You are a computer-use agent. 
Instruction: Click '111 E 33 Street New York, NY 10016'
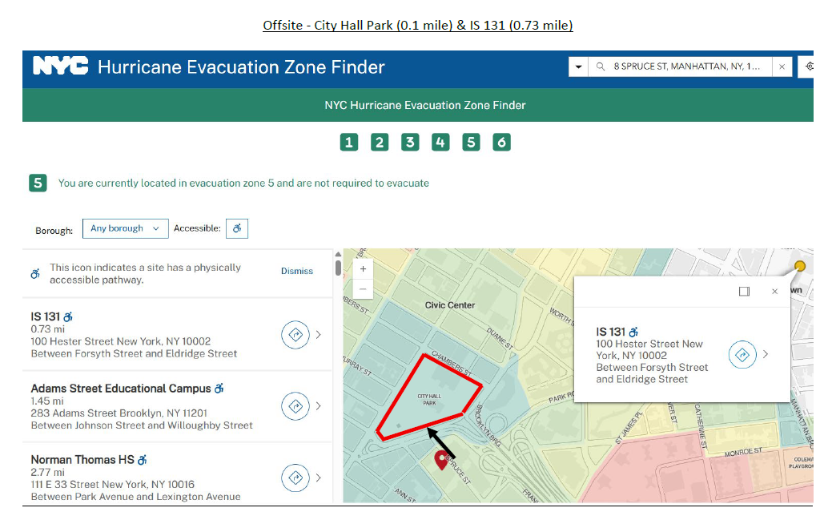(x=112, y=485)
